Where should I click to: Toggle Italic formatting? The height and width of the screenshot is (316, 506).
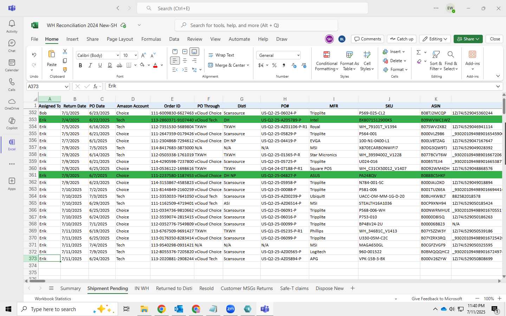(90, 65)
